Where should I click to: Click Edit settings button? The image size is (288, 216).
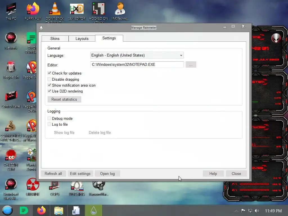(x=80, y=174)
